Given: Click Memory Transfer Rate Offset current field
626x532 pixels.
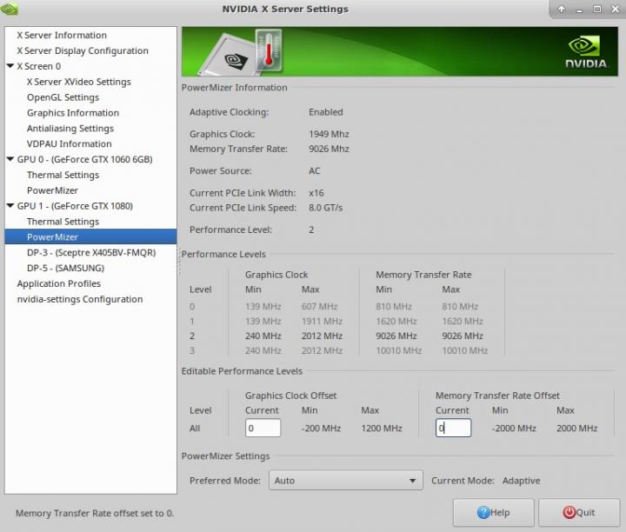Looking at the screenshot, I should click(x=453, y=428).
